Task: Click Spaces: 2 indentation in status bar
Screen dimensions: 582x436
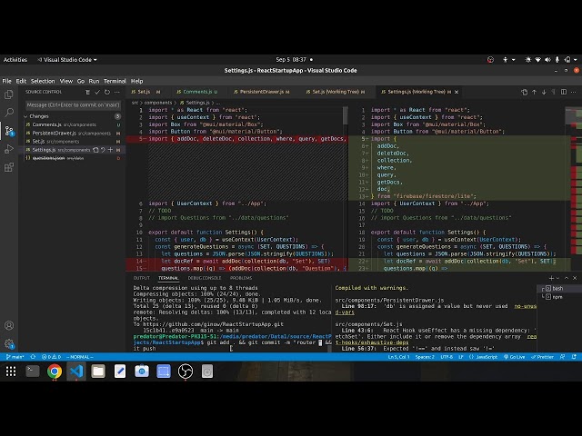Action: coord(425,357)
